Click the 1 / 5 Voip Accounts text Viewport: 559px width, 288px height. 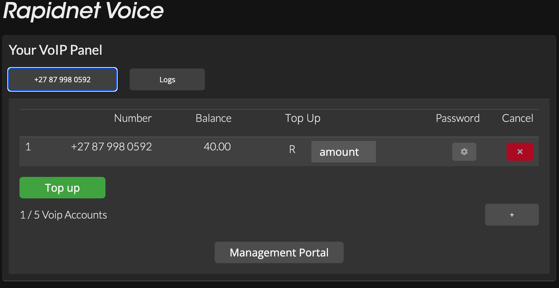(x=63, y=215)
